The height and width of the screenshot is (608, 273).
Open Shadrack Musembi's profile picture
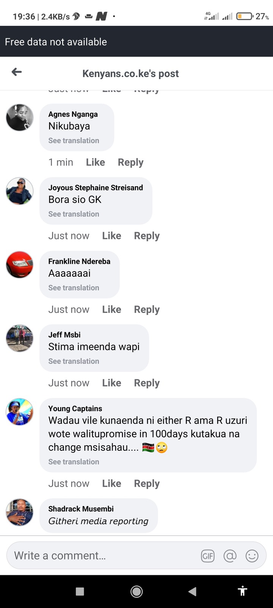point(20,512)
